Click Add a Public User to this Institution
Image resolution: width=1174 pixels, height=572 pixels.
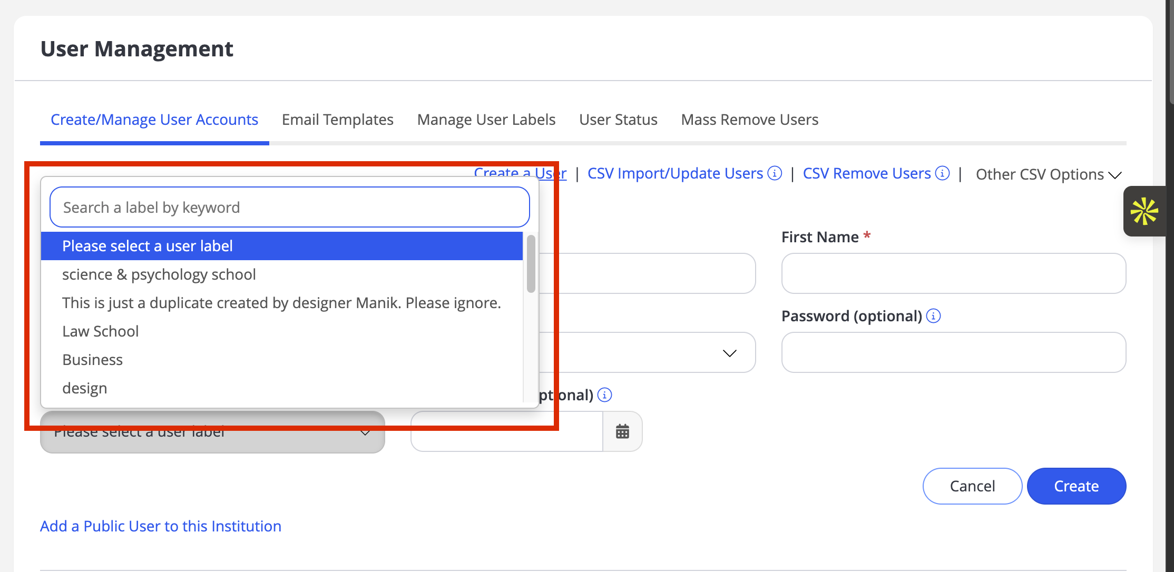pos(161,526)
